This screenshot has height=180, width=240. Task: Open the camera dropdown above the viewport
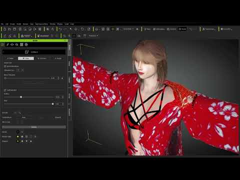click(x=93, y=35)
